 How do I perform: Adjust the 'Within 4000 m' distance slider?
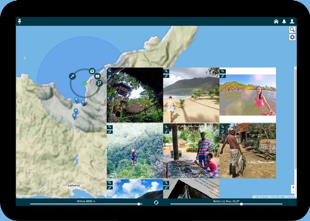point(139,204)
